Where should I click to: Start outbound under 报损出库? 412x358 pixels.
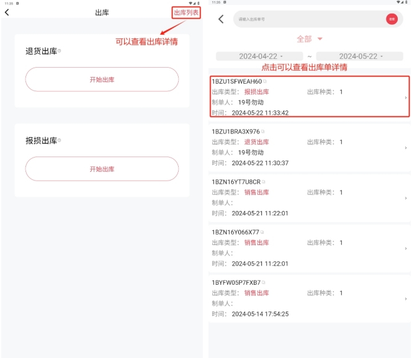(102, 169)
